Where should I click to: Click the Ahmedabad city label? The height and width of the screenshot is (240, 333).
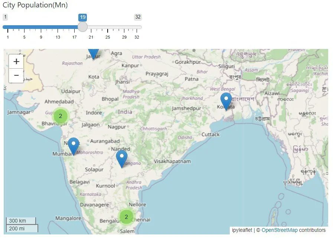(59, 102)
